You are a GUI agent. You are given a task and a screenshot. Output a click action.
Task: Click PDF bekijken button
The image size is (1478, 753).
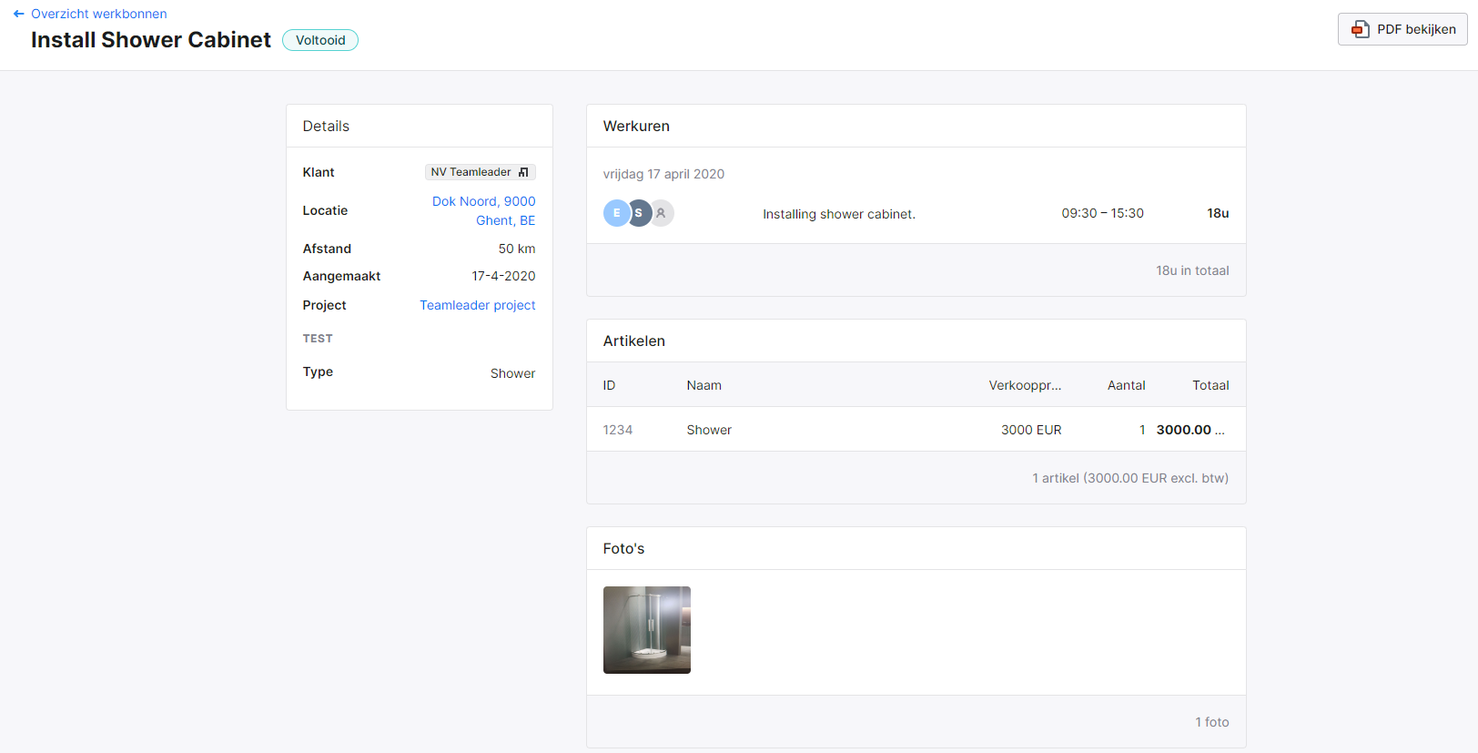[1402, 29]
